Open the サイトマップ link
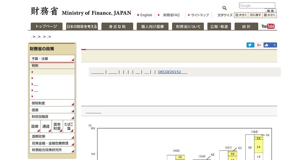The image size is (305, 160). coord(199,15)
